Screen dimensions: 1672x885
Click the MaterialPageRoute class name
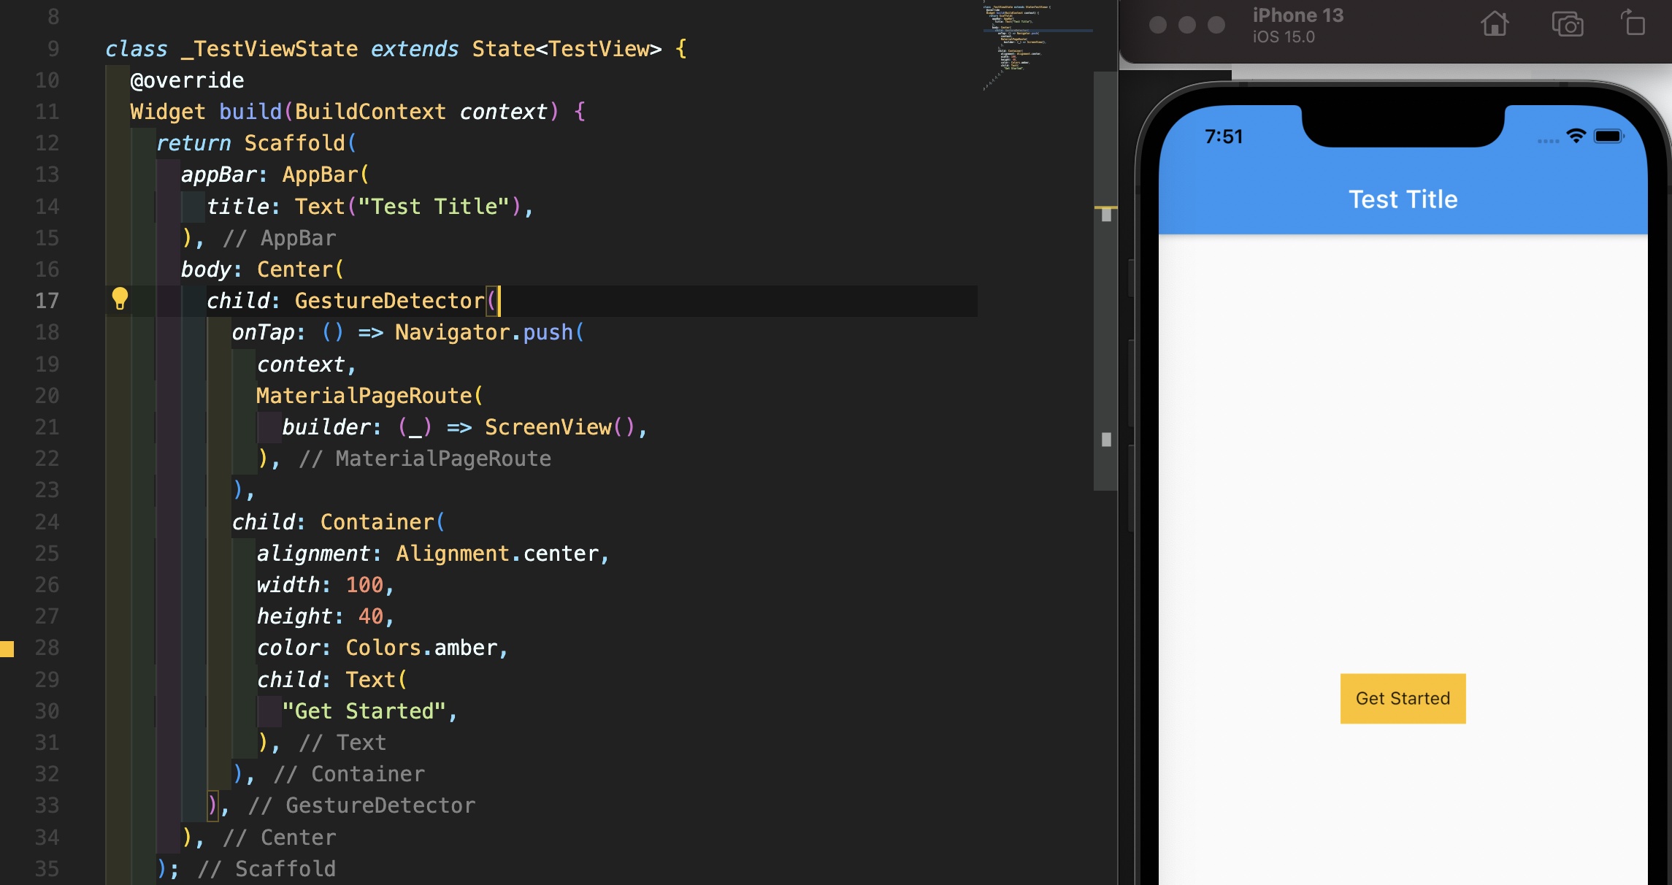tap(364, 396)
